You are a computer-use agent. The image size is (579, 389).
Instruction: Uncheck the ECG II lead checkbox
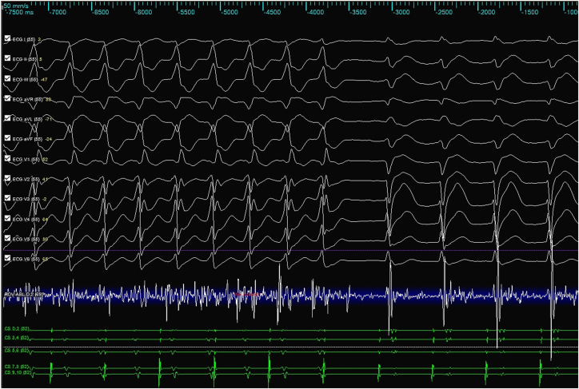point(8,58)
